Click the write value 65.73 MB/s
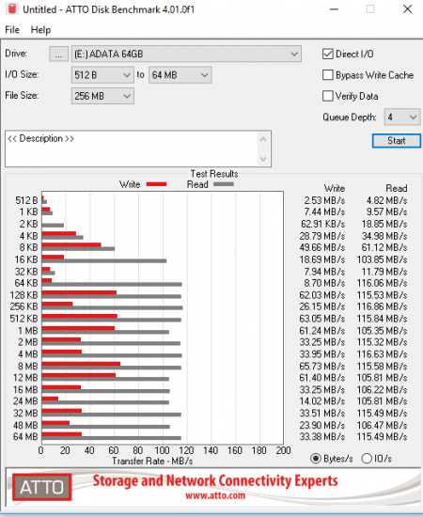The height and width of the screenshot is (517, 423). point(322,366)
